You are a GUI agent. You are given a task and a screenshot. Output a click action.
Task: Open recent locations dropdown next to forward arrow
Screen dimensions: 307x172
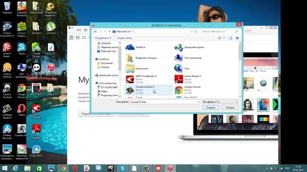(105, 32)
